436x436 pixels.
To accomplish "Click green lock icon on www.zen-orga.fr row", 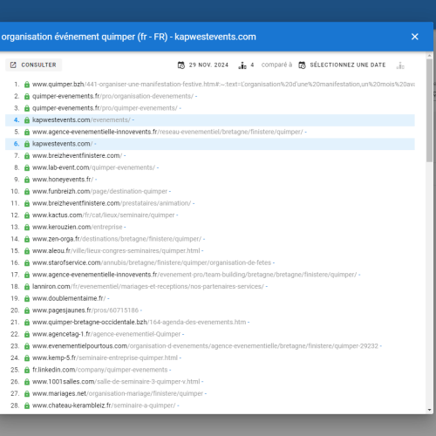I will [27, 239].
